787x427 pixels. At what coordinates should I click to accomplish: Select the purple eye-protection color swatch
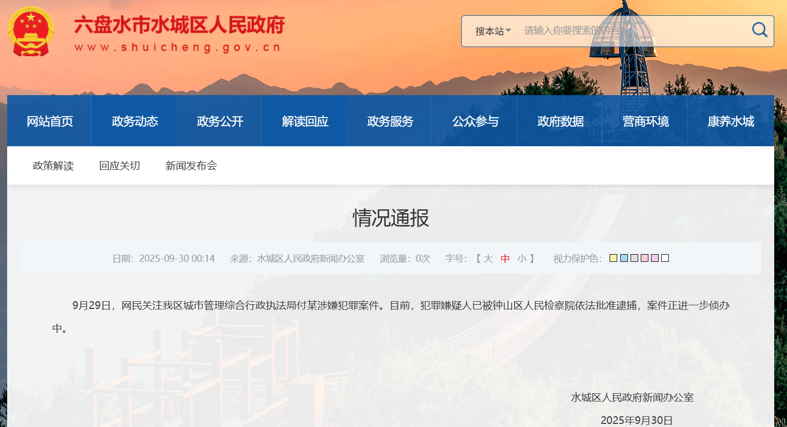tap(655, 258)
